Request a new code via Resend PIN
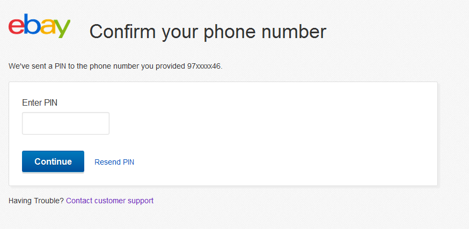This screenshot has width=469, height=229. coord(114,162)
